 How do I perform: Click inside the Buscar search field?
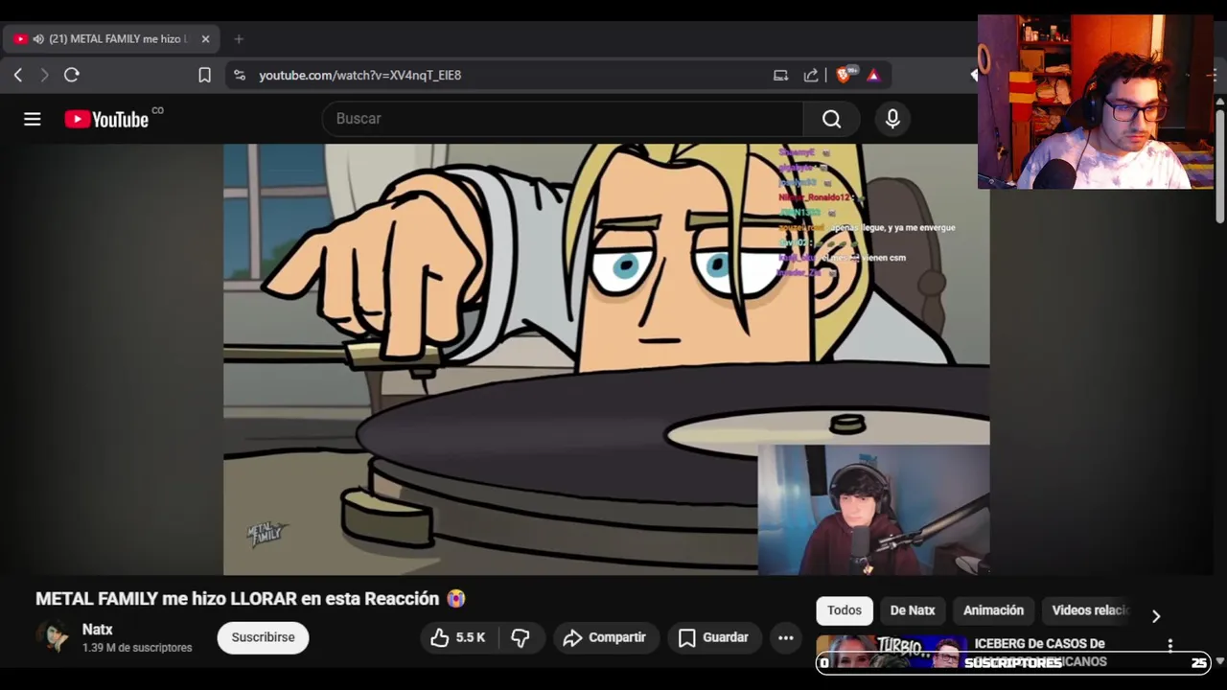[x=563, y=119]
